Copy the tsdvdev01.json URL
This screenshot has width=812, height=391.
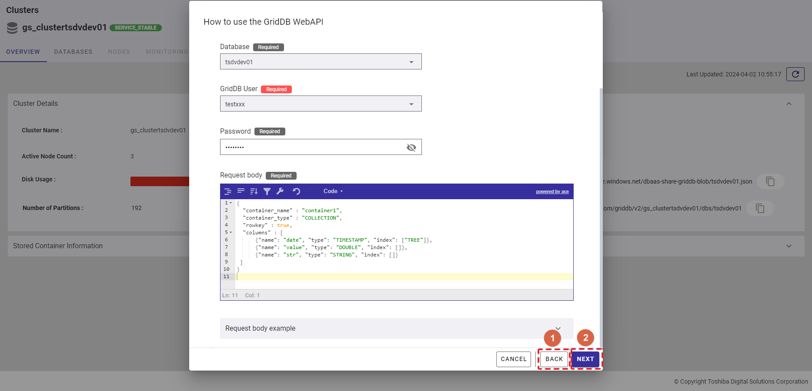point(770,181)
